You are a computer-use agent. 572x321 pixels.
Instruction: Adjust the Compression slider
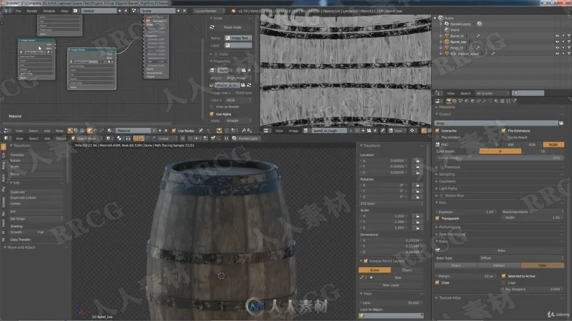[500, 158]
